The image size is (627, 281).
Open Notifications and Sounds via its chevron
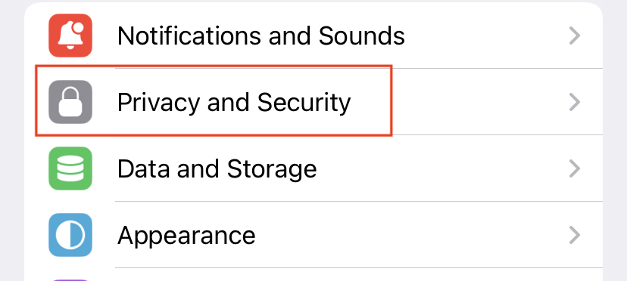pyautogui.click(x=575, y=36)
